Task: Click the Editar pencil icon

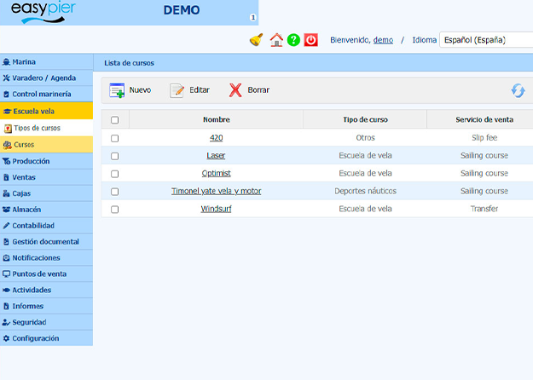Action: click(x=177, y=90)
